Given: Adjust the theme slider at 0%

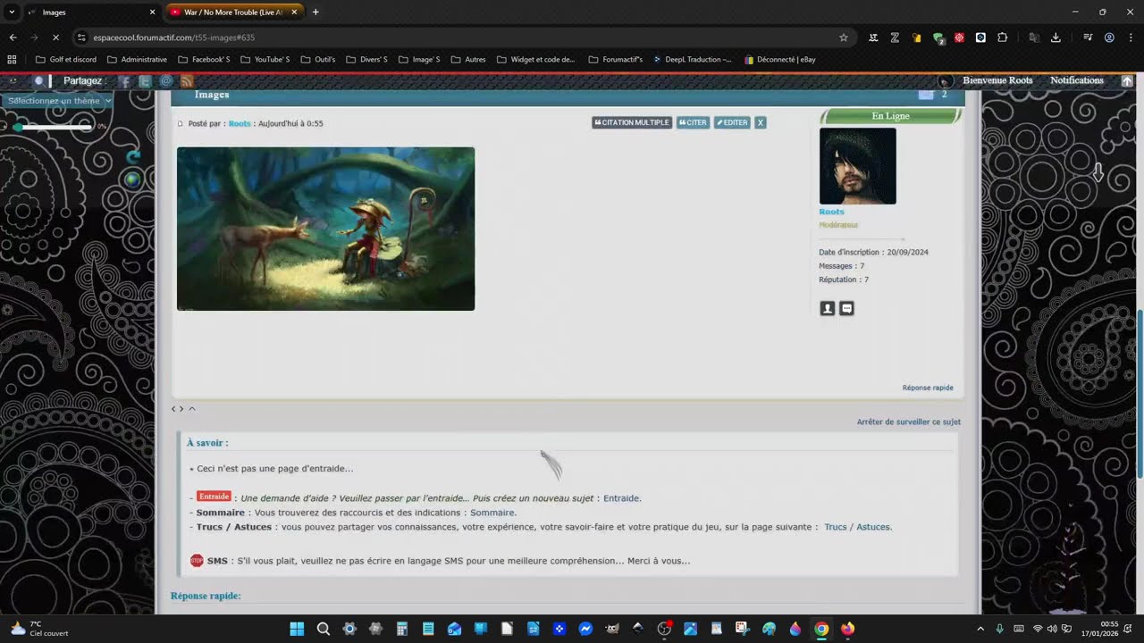Looking at the screenshot, I should [54, 127].
